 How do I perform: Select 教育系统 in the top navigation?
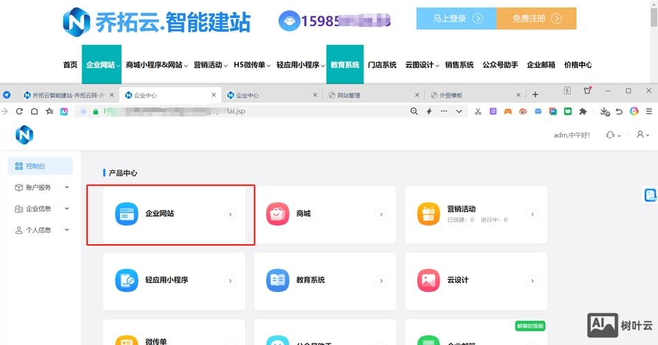[345, 64]
